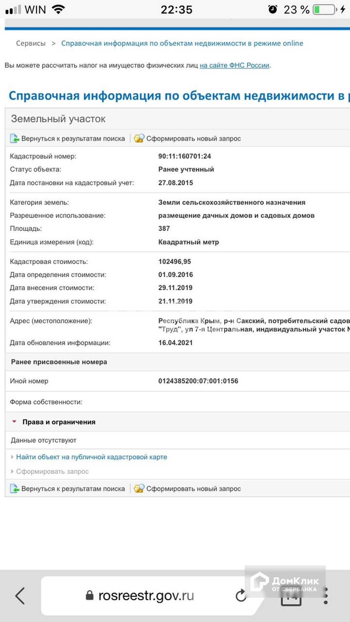Click 'Найти объект на публичной кадастровой карте'
The image size is (350, 622).
[92, 457]
